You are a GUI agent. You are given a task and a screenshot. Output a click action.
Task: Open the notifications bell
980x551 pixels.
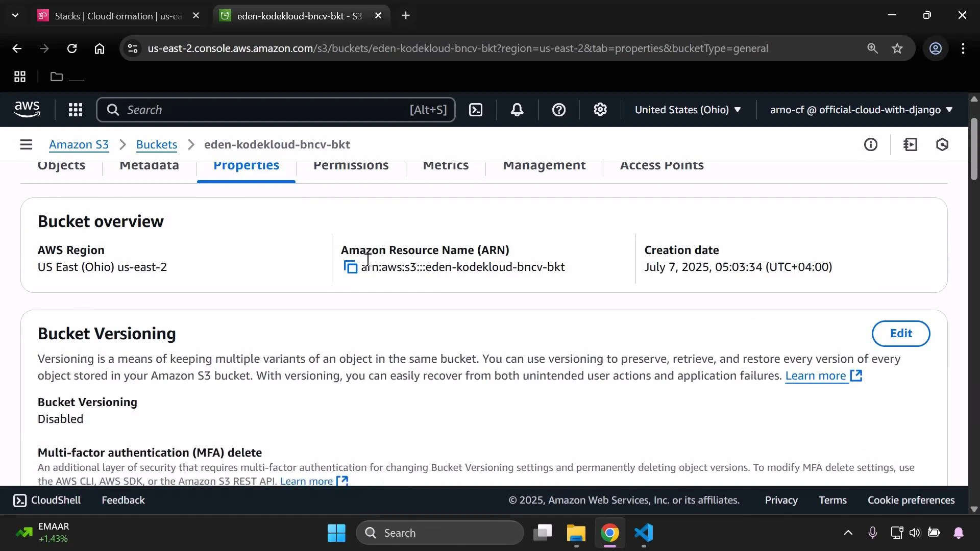click(x=517, y=110)
